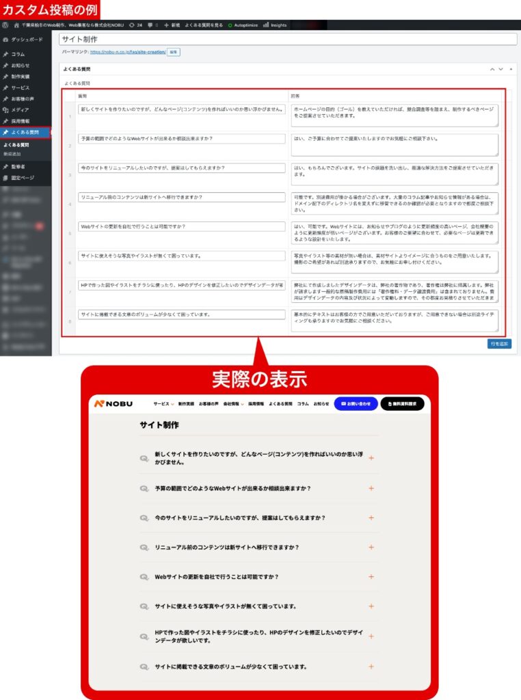Screen dimensions: 521x700
Task: Open the permalink URL link
Action: tap(128, 52)
